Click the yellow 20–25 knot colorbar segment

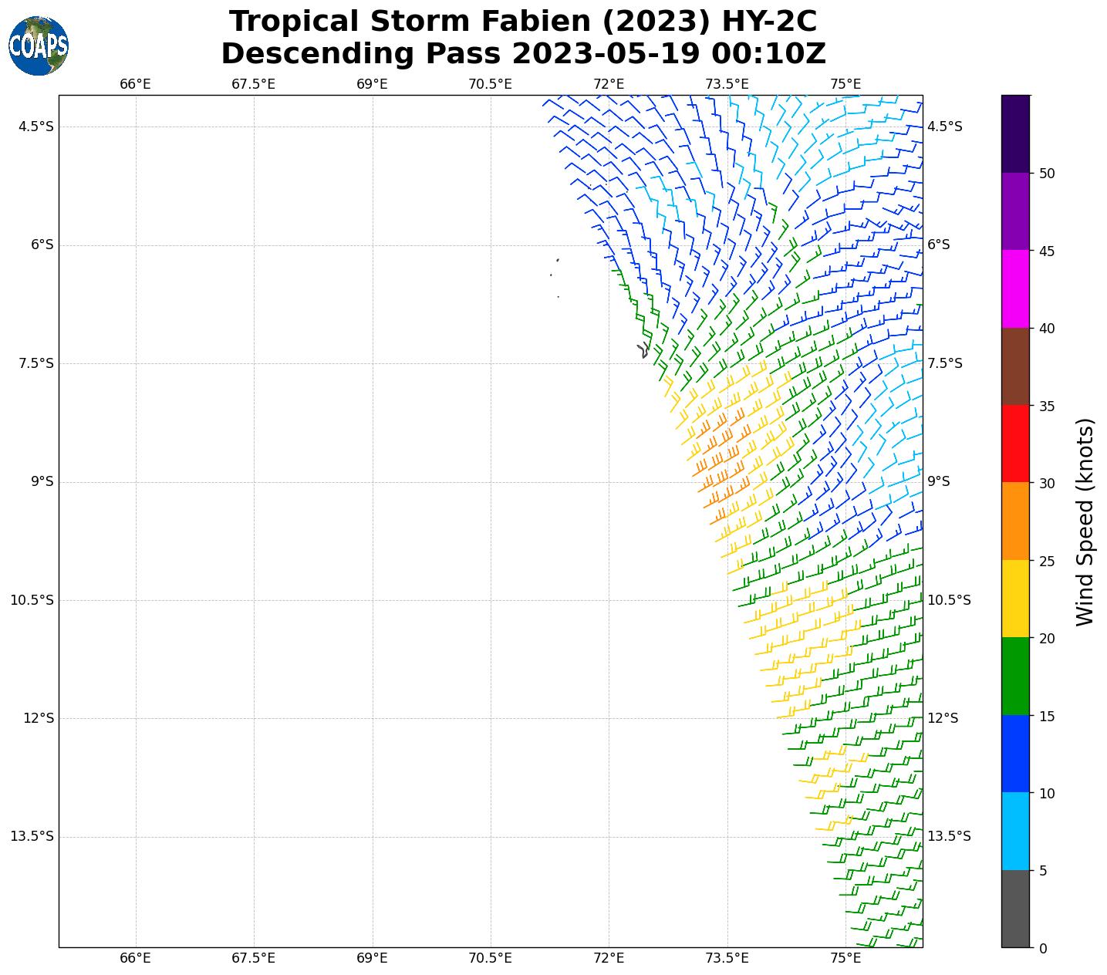click(1014, 599)
